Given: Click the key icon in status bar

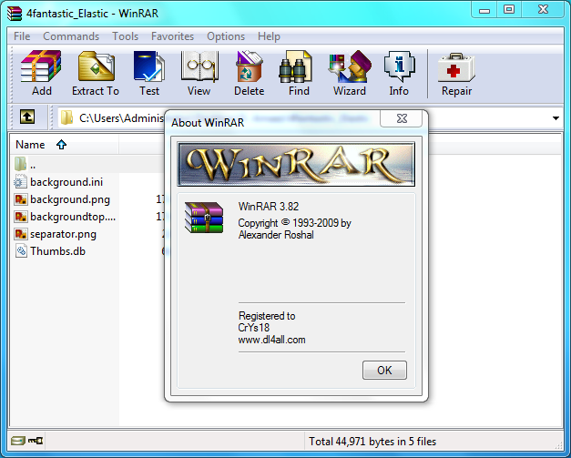Looking at the screenshot, I should [x=36, y=442].
